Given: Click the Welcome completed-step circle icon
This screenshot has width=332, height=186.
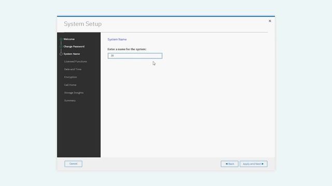Looking at the screenshot, I should 61,39.
